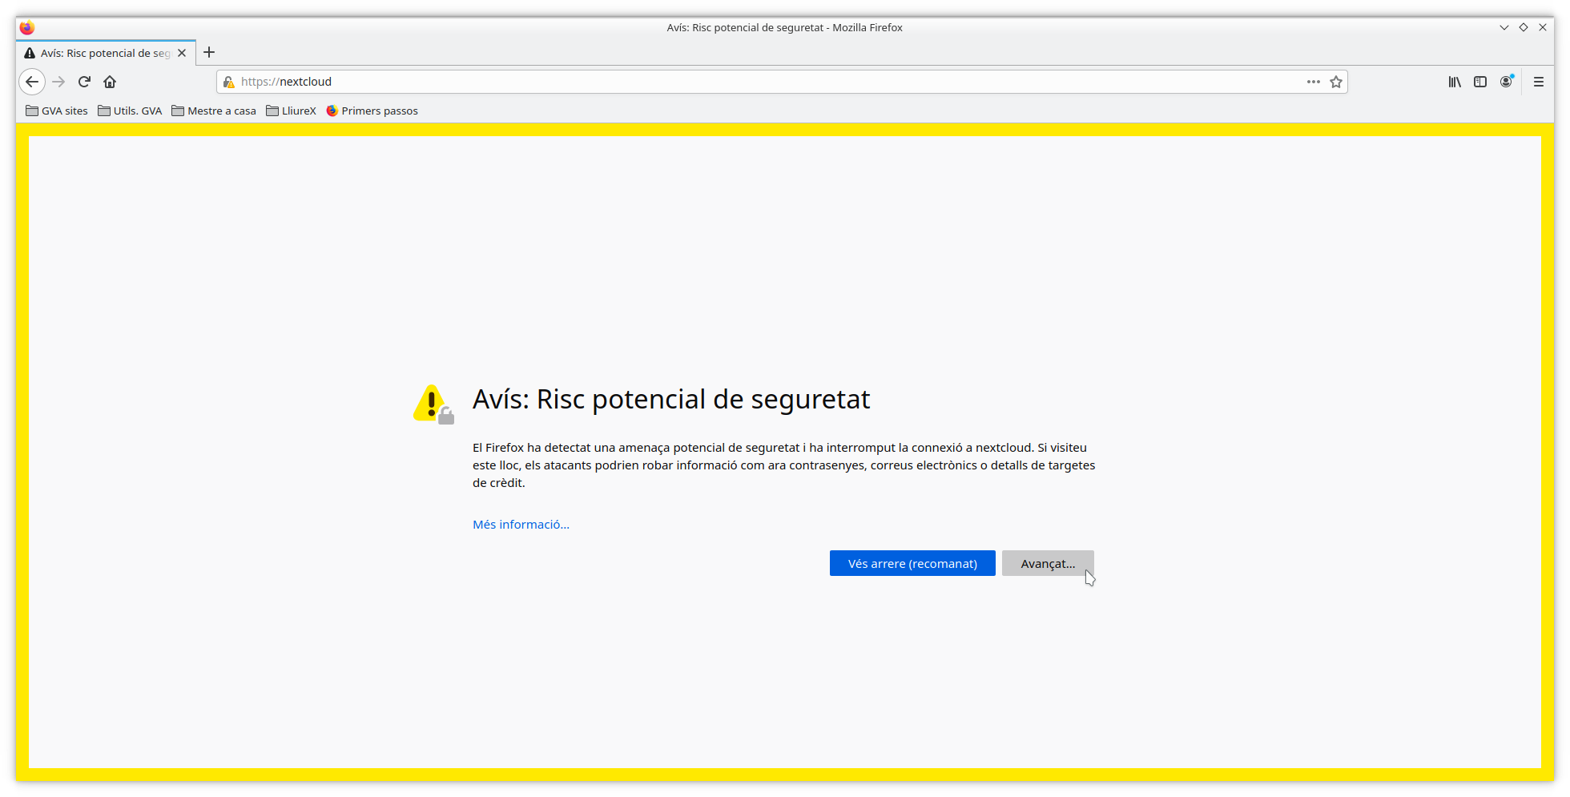Image resolution: width=1570 pixels, height=797 pixels.
Task: Expand the Avançat... details button
Action: point(1047,563)
